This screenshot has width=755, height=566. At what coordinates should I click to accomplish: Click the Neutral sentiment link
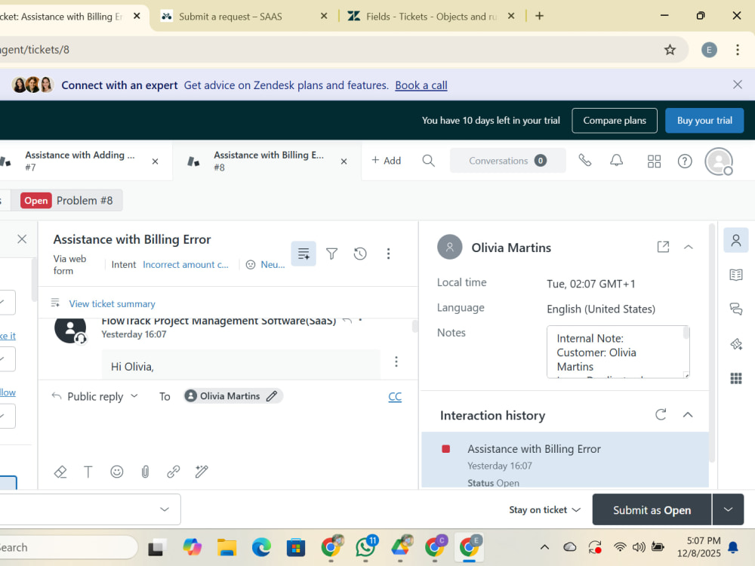[x=273, y=264]
